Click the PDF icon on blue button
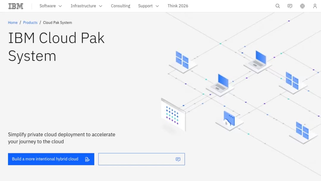 click(x=87, y=159)
